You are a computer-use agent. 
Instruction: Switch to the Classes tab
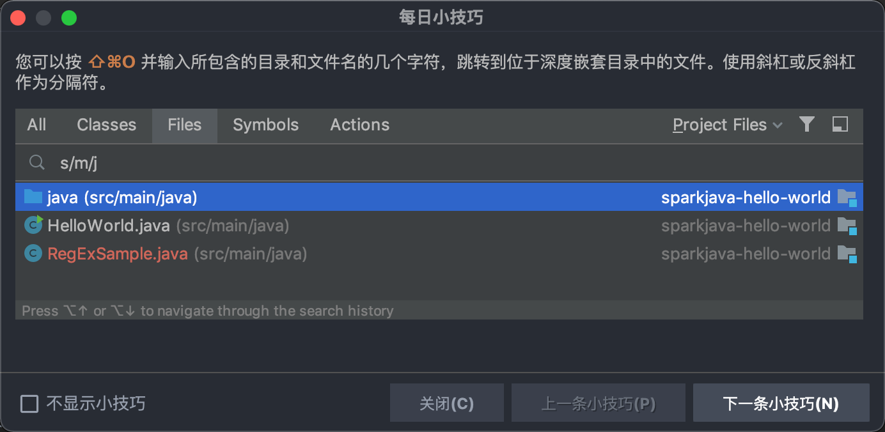coord(106,125)
